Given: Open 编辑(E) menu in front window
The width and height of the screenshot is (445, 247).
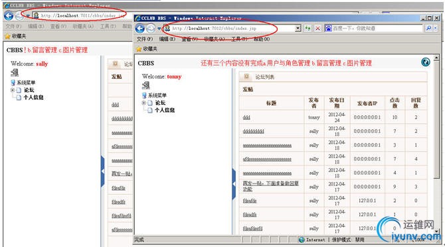Looking at the screenshot, I should tap(167, 39).
